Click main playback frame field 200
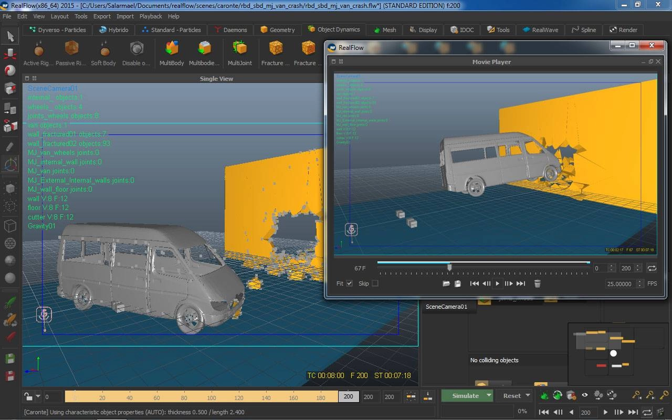672x420 pixels. [x=587, y=412]
